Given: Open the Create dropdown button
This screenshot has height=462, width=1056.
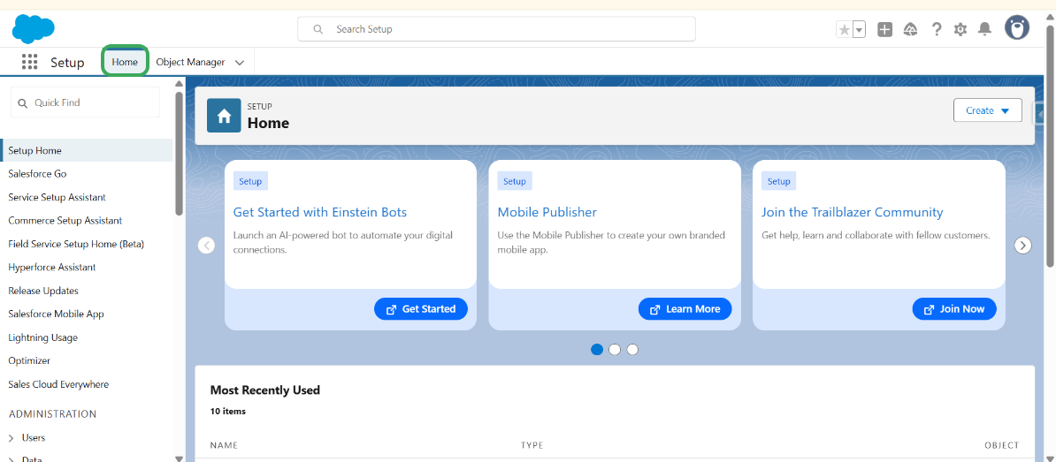Looking at the screenshot, I should pyautogui.click(x=988, y=110).
